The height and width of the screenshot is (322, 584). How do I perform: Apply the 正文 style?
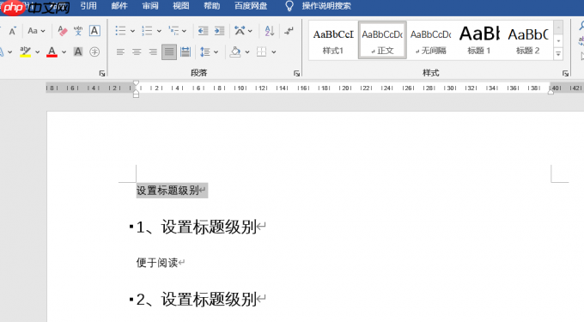coord(382,40)
